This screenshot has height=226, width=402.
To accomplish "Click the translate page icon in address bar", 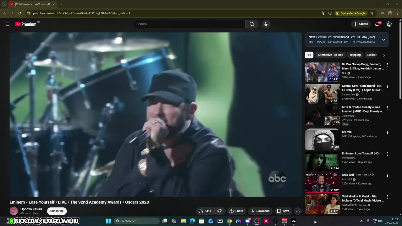I will coord(323,13).
